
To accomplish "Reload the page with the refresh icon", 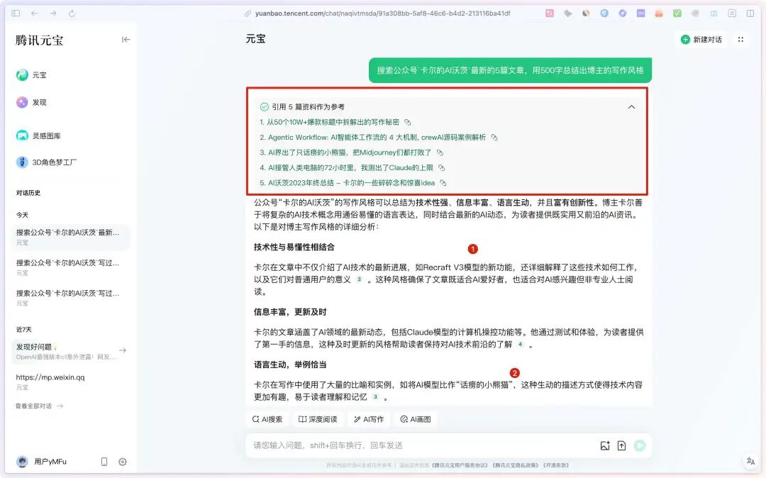I will [x=72, y=13].
